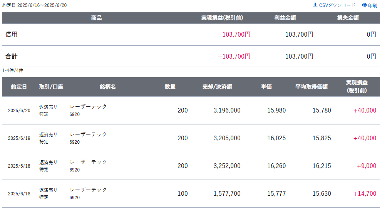Screen dimensions: 382x210
Task: Click the 数量 column header
Action: [x=170, y=87]
